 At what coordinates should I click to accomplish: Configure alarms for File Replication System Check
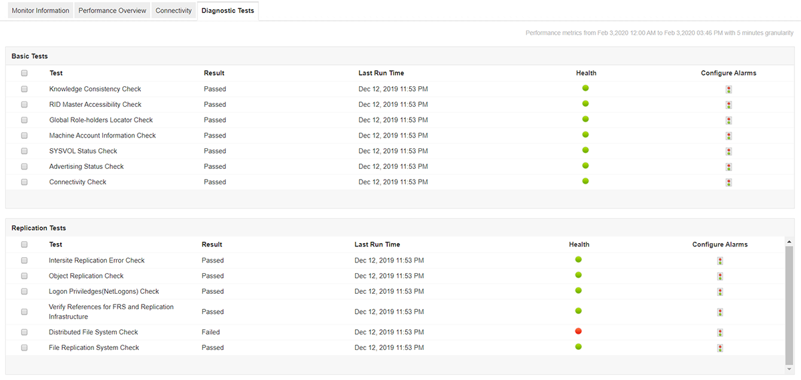pyautogui.click(x=720, y=348)
